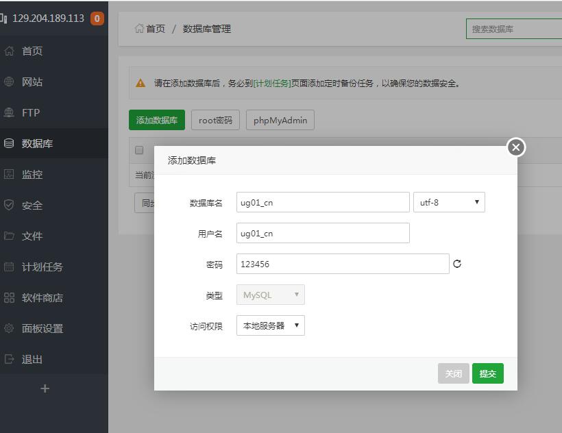Go to 面板设置 in sidebar

[x=42, y=329]
